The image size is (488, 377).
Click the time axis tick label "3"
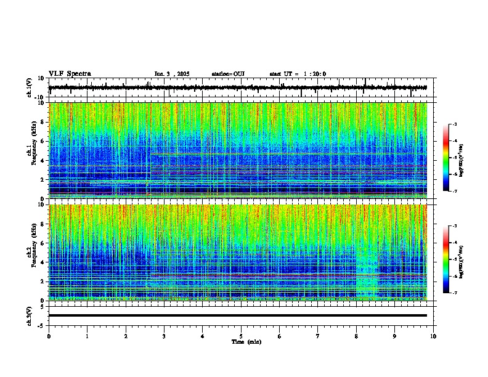pos(164,336)
